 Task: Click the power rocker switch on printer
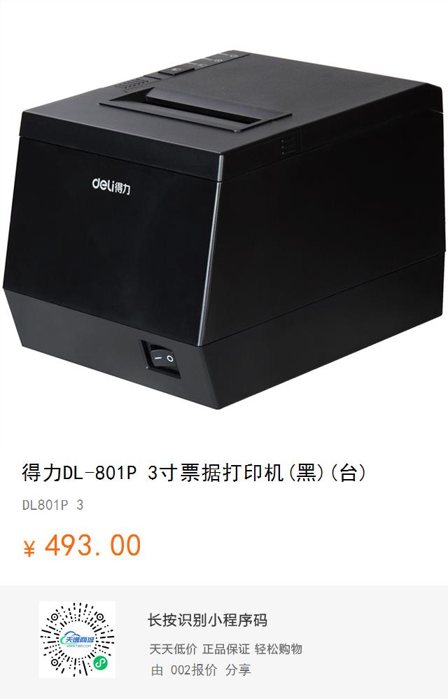(161, 359)
